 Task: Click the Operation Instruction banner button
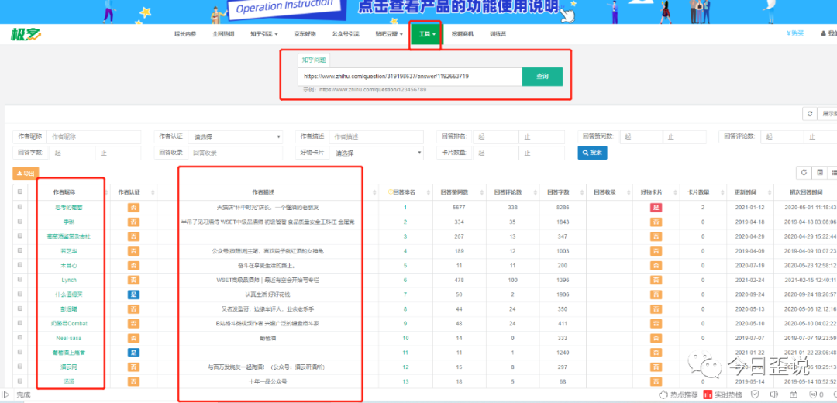(x=284, y=8)
